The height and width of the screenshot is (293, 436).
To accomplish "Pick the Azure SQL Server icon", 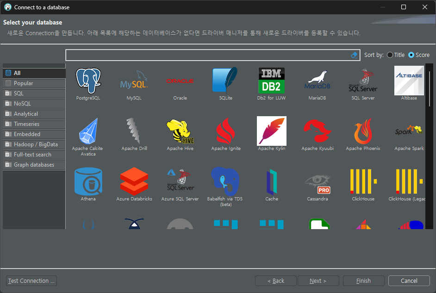I will tap(180, 180).
